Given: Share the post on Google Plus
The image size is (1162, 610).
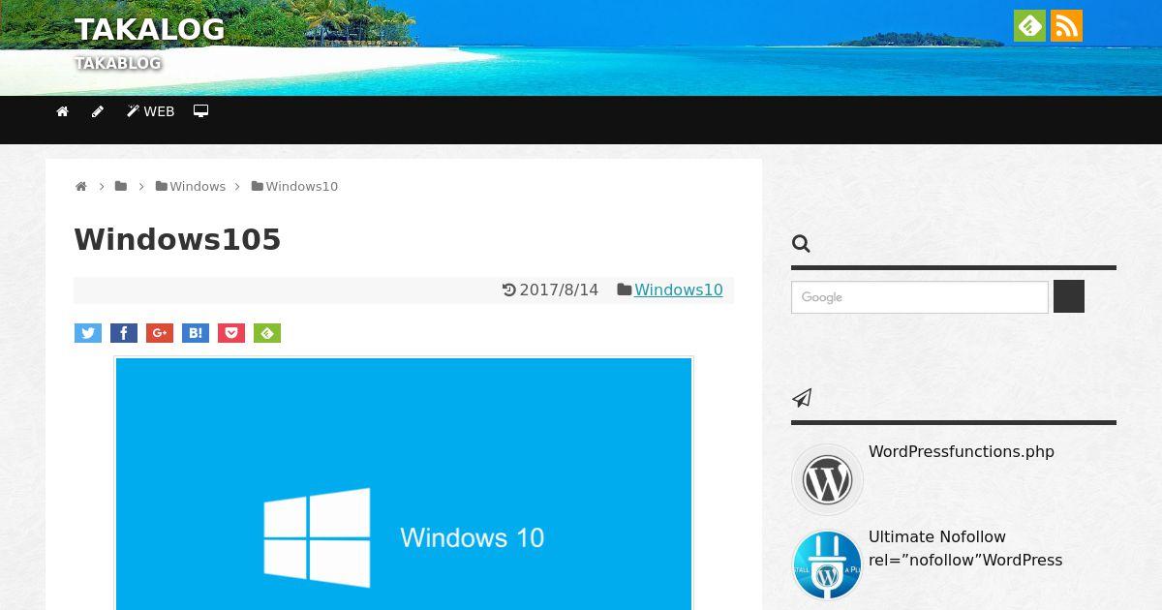Looking at the screenshot, I should point(160,333).
